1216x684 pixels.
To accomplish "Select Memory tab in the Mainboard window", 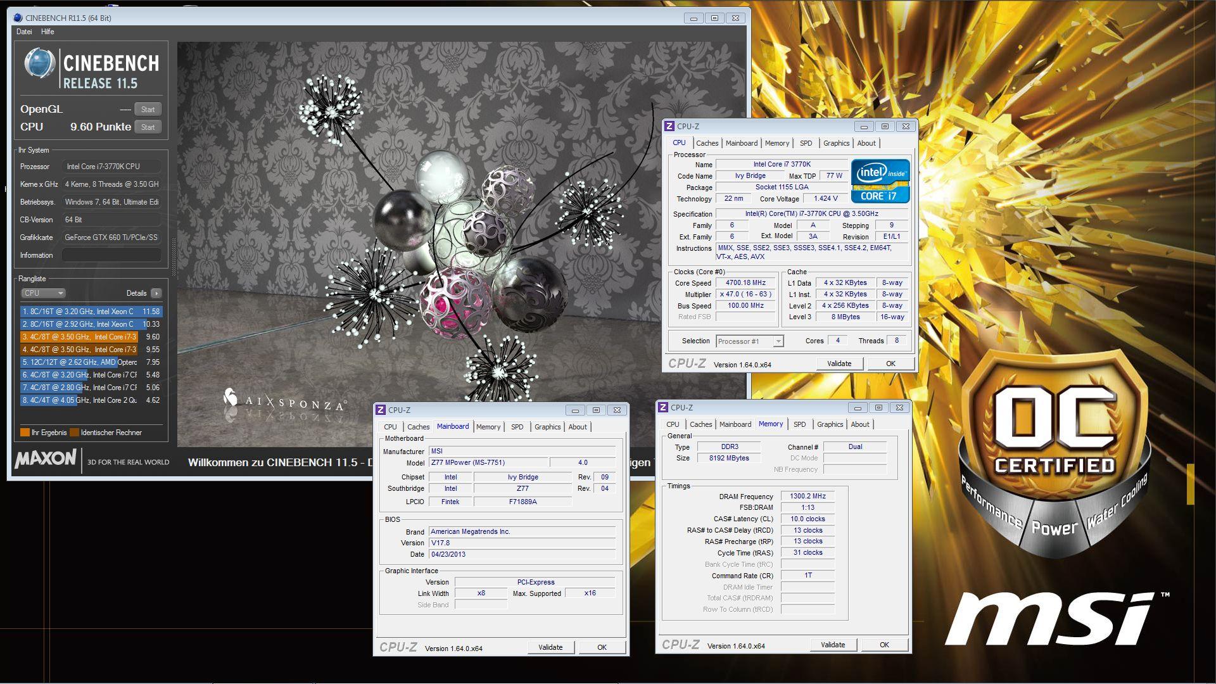I will point(488,427).
